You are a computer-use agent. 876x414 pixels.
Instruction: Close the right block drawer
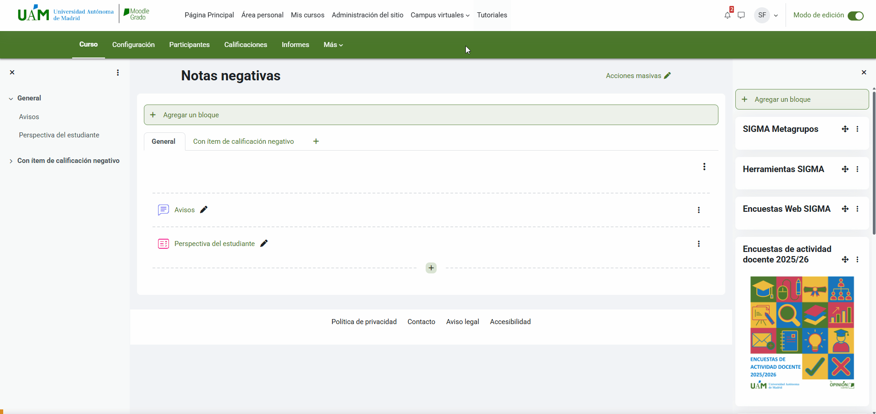click(x=864, y=73)
